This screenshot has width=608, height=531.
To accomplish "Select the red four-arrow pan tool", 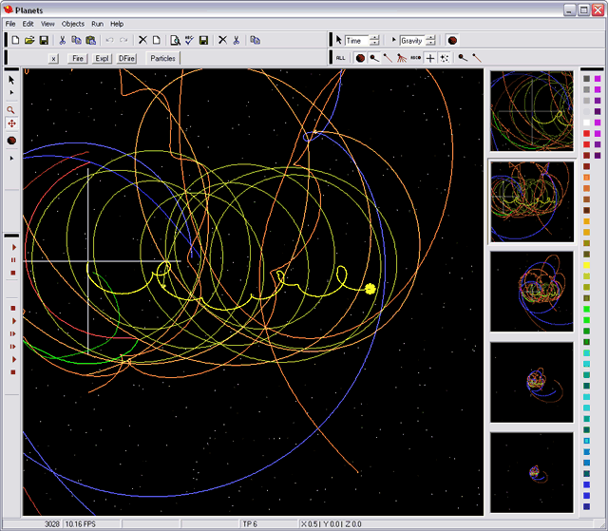I will click(11, 123).
